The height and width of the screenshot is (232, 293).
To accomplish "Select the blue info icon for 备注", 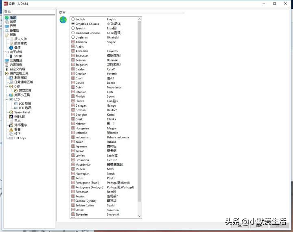I will point(11,48).
